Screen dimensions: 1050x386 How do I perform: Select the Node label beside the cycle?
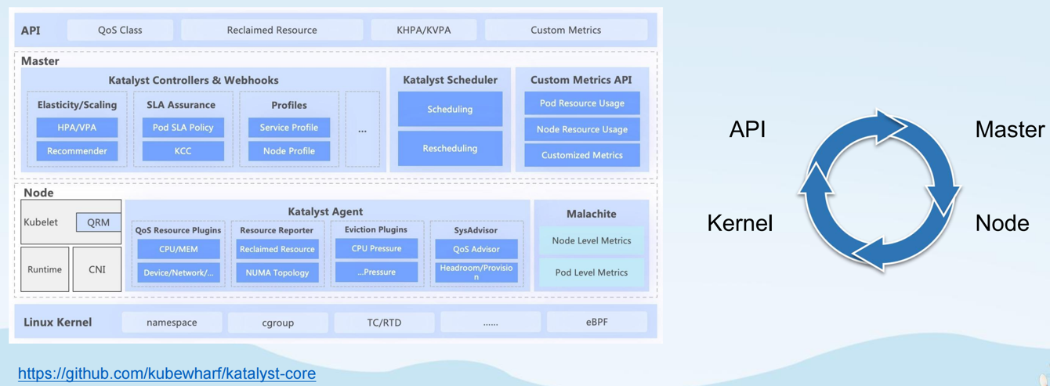1002,223
